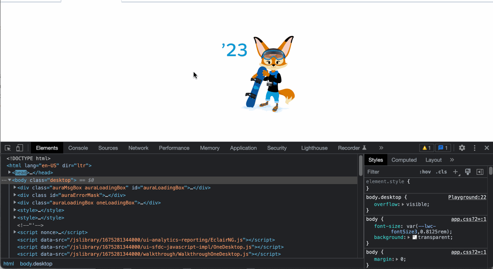Open the app.css stylesheet link
The image size is (493, 269).
point(468,219)
